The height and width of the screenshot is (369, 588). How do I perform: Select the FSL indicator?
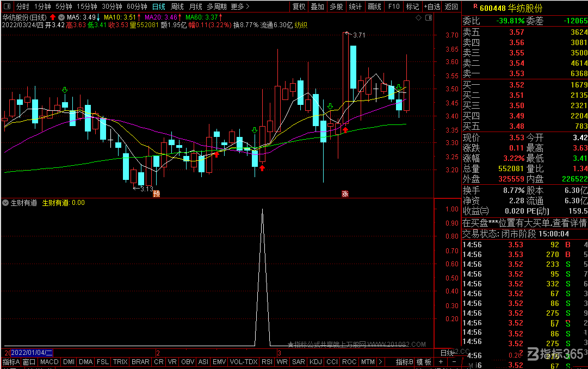pos(102,362)
